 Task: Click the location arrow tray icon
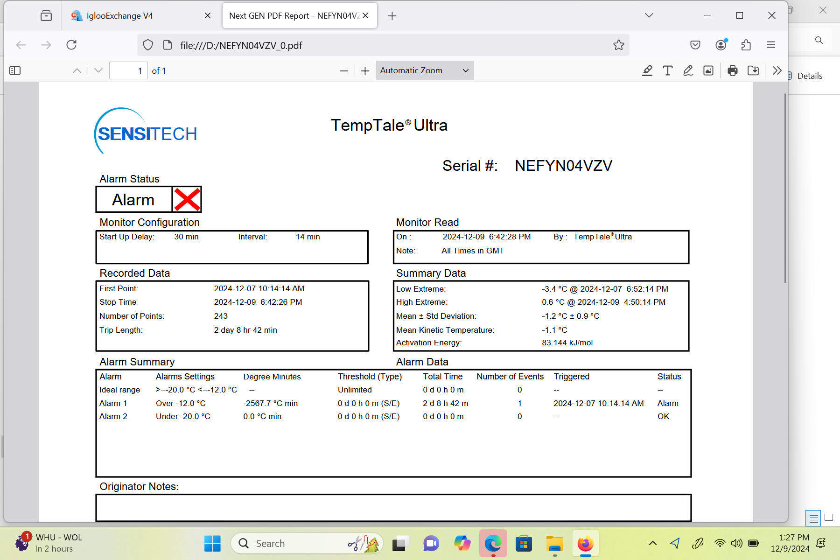[x=675, y=543]
